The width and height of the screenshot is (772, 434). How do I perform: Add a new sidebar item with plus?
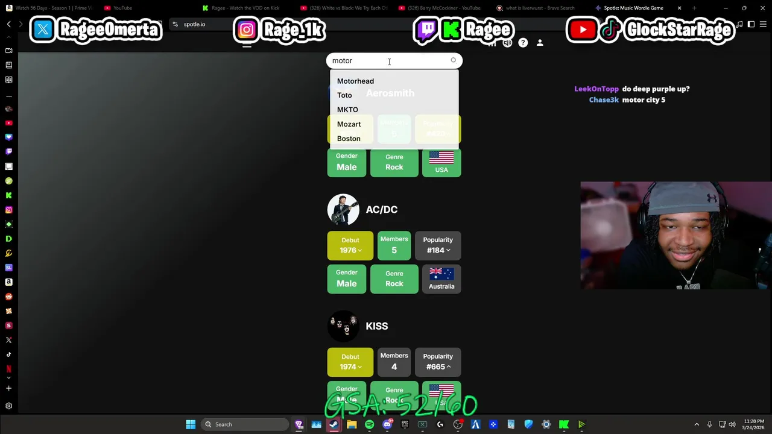(x=8, y=388)
